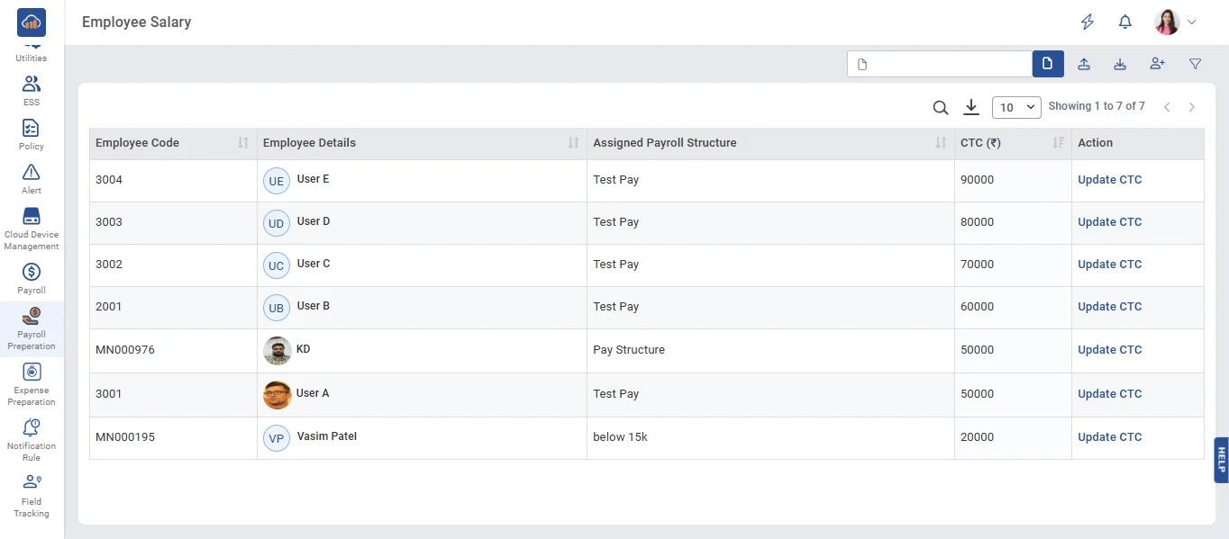Screen dimensions: 1229x539
Task: Click Update CTC for Vasim Patel
Action: pyautogui.click(x=1109, y=437)
